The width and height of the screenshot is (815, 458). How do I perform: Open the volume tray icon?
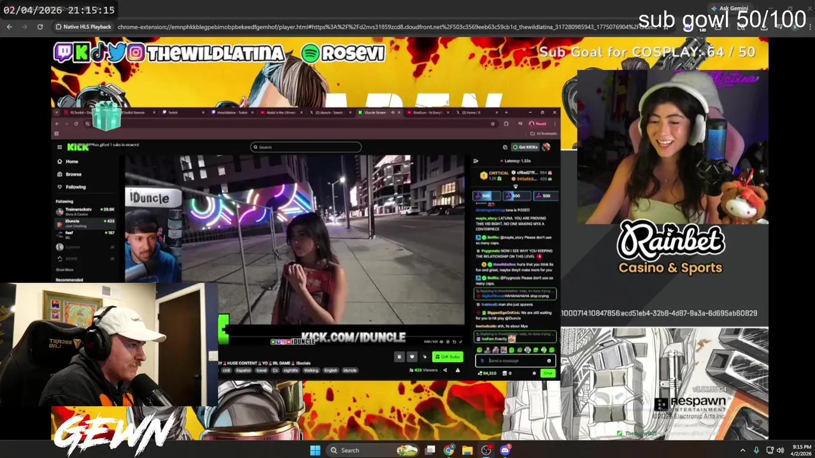tap(780, 450)
